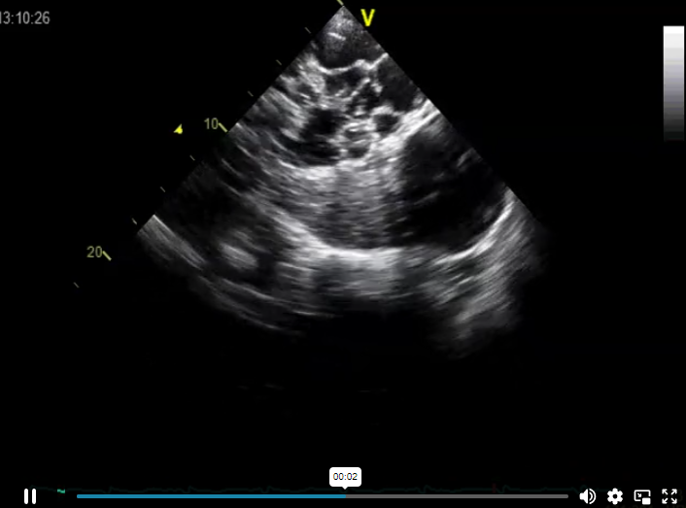Click the sector apex at probe position
The image size is (686, 508).
[x=343, y=8]
